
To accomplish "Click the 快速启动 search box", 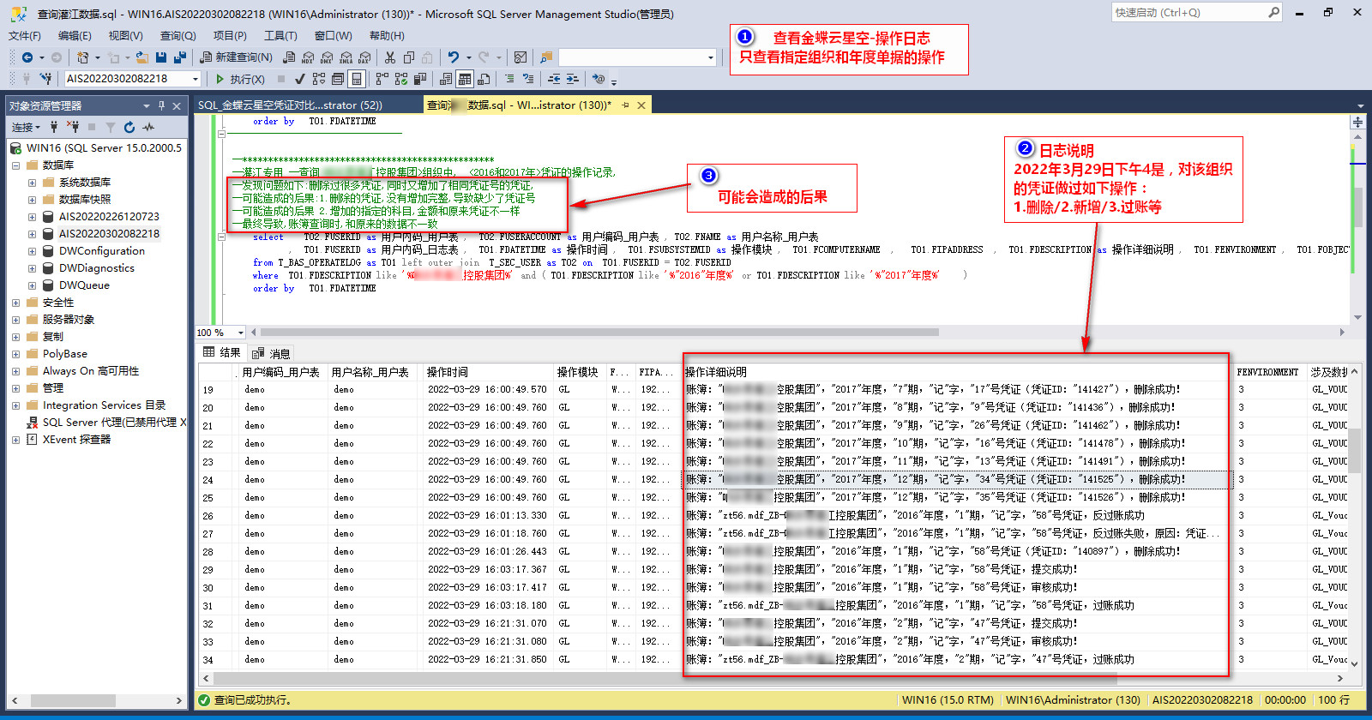I will (1188, 13).
